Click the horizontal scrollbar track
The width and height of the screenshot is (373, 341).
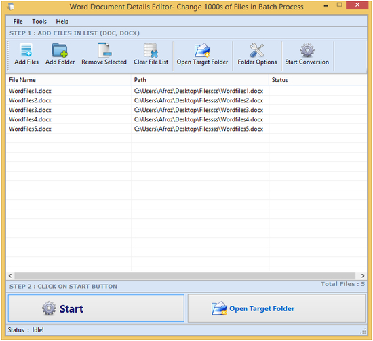[x=185, y=276]
